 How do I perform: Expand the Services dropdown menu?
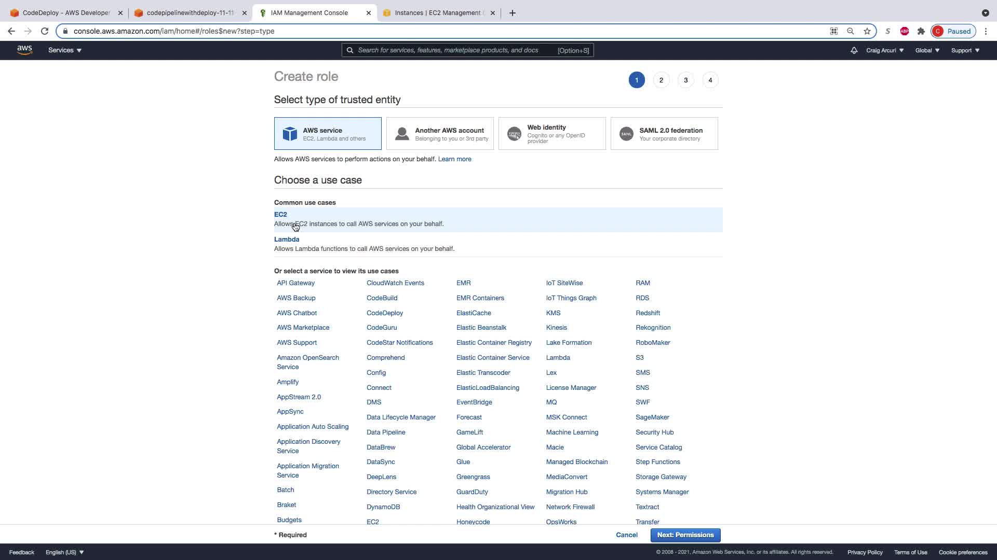65,50
